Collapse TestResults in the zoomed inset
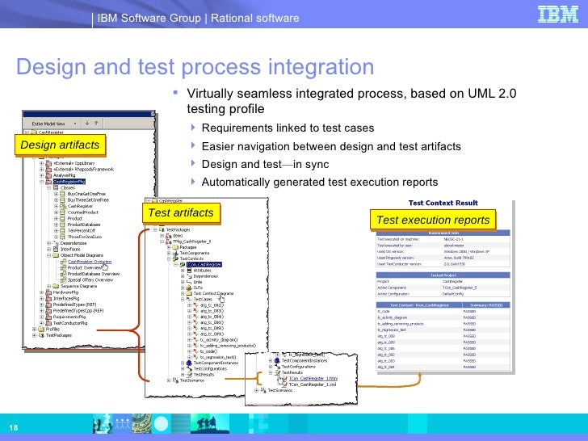The height and width of the screenshot is (441, 588). pyautogui.click(x=271, y=373)
